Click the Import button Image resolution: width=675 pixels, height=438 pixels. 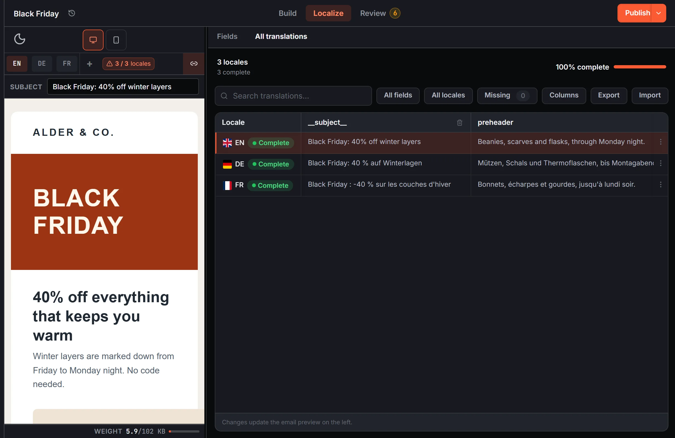click(x=650, y=96)
